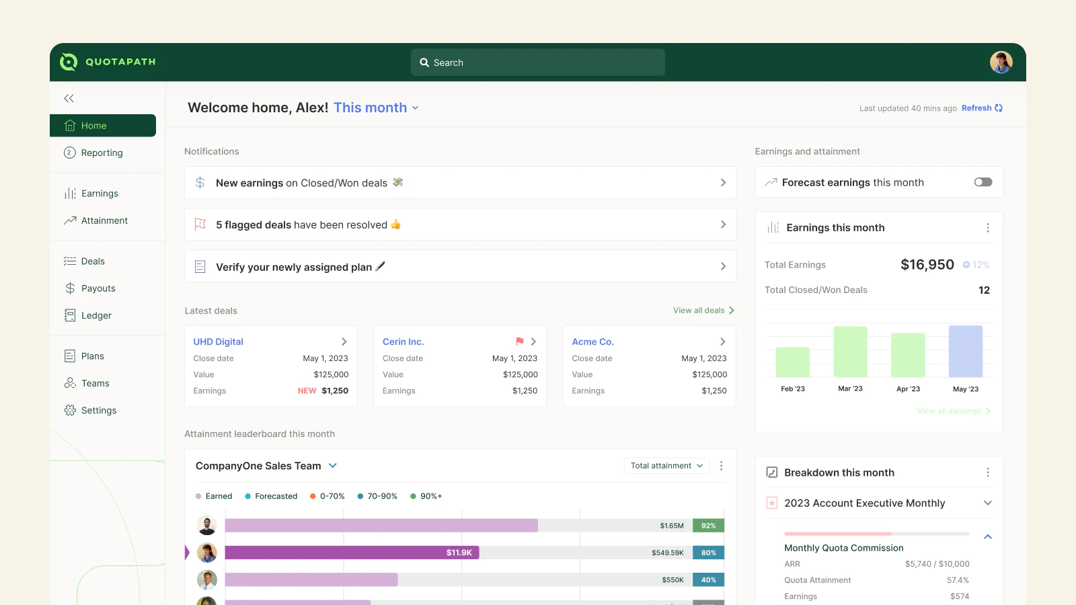Select the Payouts section
Screen dimensions: 1076x605
click(x=98, y=288)
